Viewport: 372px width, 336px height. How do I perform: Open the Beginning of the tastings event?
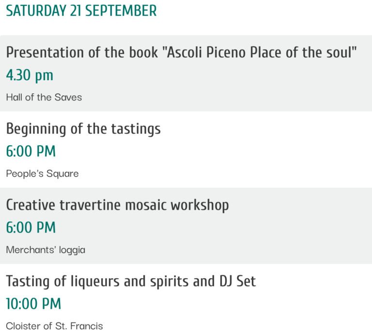point(83,129)
